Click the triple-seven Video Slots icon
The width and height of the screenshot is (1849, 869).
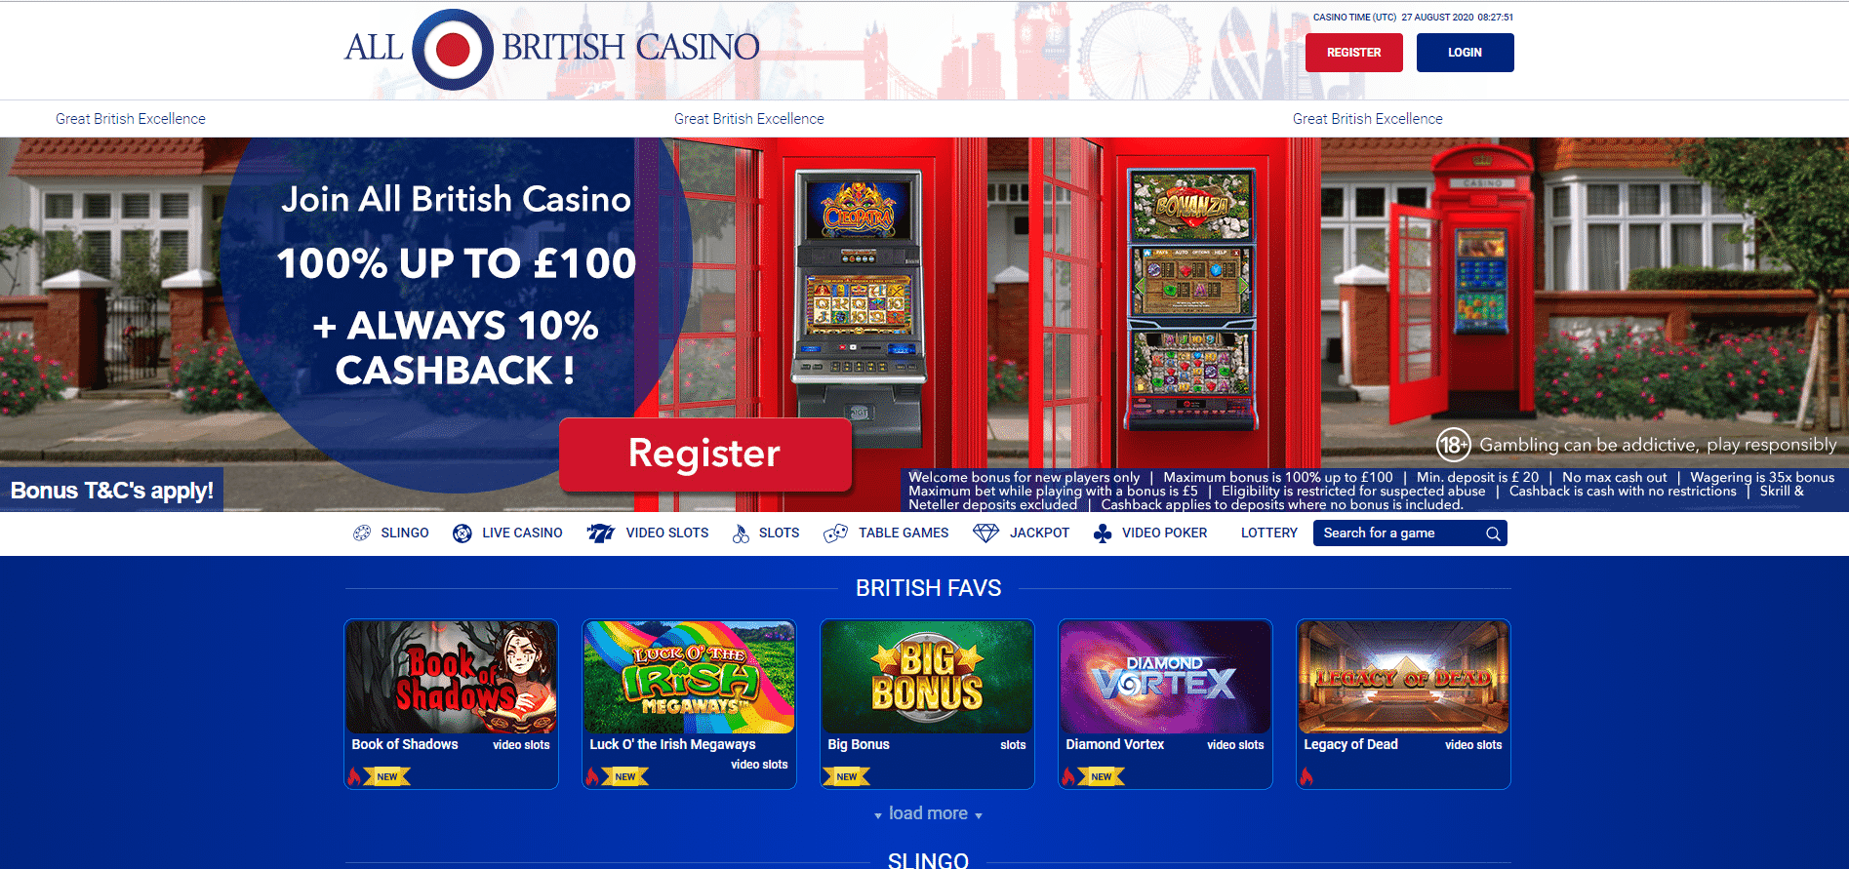click(600, 533)
